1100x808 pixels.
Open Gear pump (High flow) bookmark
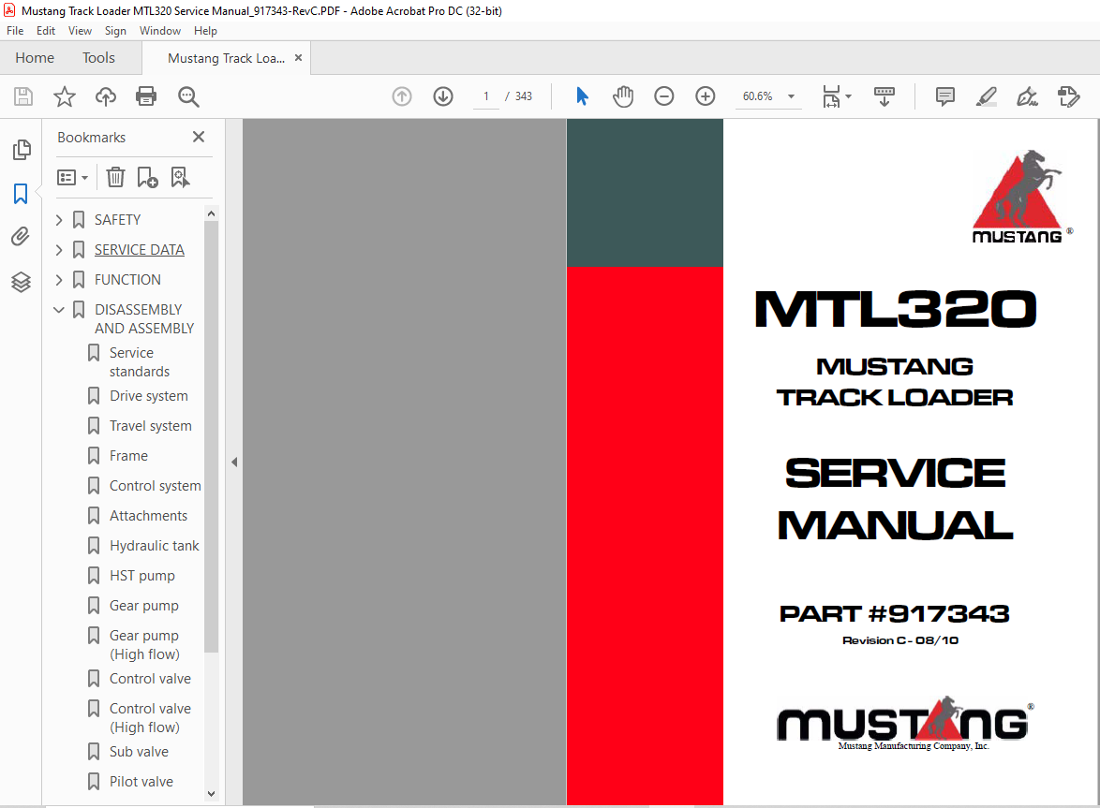click(144, 645)
